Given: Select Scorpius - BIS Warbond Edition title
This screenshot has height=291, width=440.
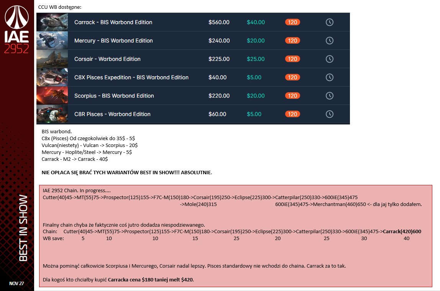Looking at the screenshot, I should tap(114, 96).
